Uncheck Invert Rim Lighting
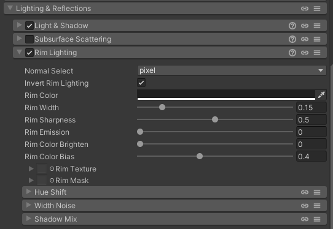 click(141, 83)
